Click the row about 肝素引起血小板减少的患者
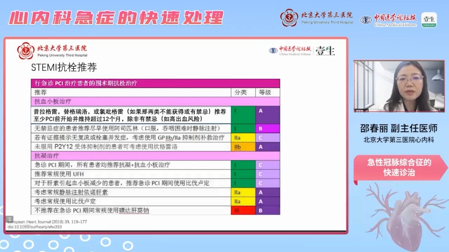 tap(155, 183)
